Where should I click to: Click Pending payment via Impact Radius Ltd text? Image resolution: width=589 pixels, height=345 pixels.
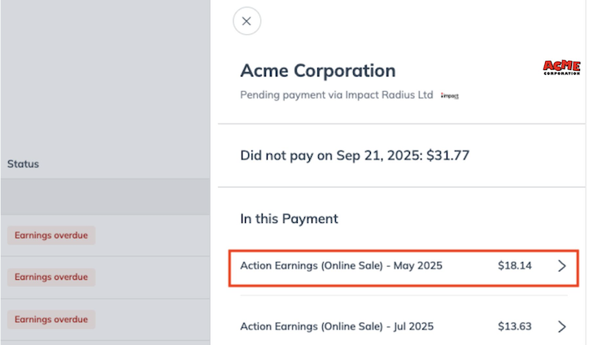point(336,94)
